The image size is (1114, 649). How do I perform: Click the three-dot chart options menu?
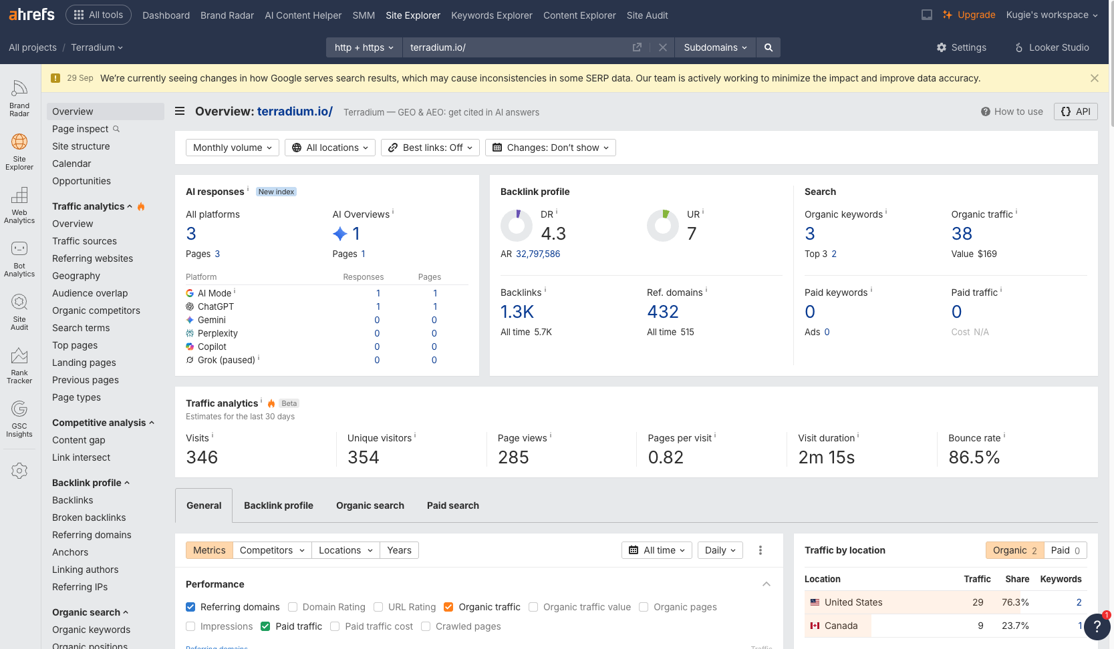pos(760,550)
